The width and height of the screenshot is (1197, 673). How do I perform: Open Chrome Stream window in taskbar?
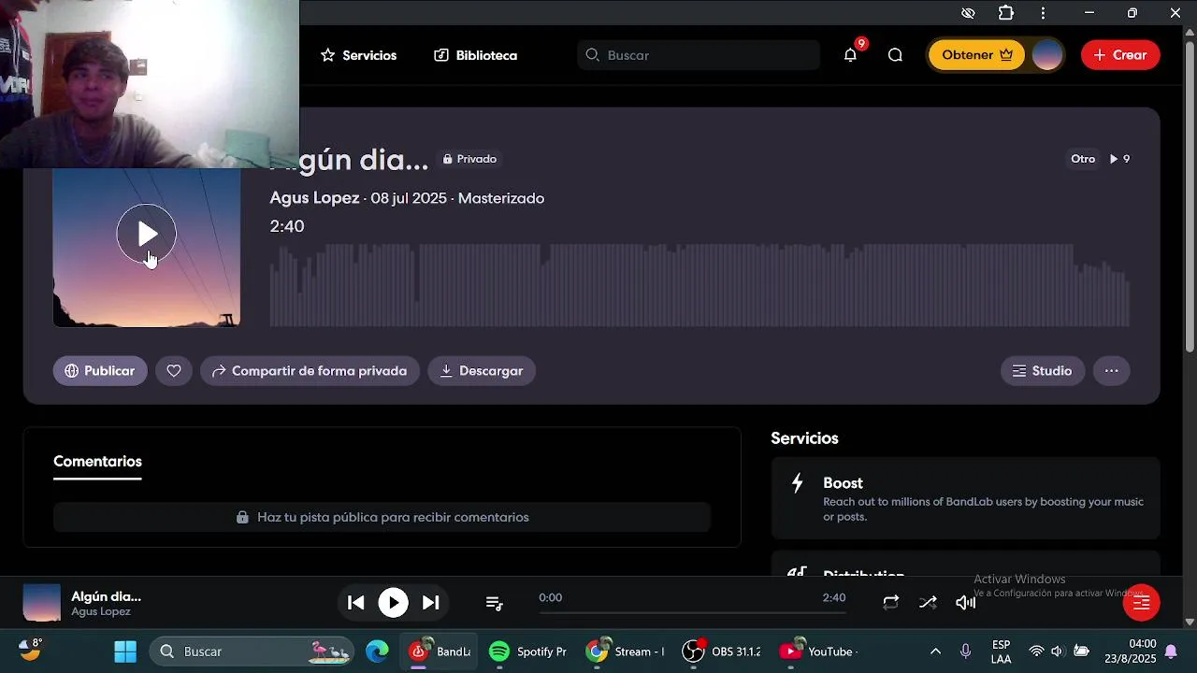(x=625, y=652)
